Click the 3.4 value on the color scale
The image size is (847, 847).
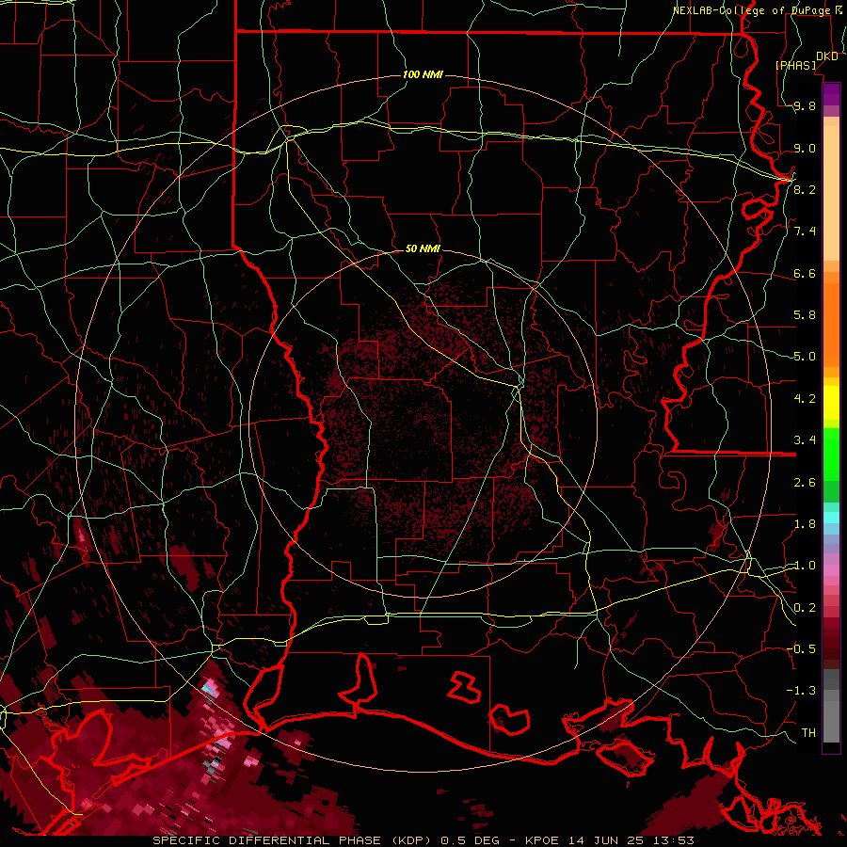click(x=805, y=440)
